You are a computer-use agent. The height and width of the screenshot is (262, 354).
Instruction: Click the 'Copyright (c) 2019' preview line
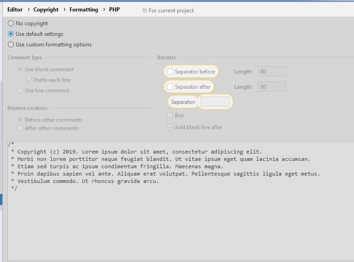[137, 152]
